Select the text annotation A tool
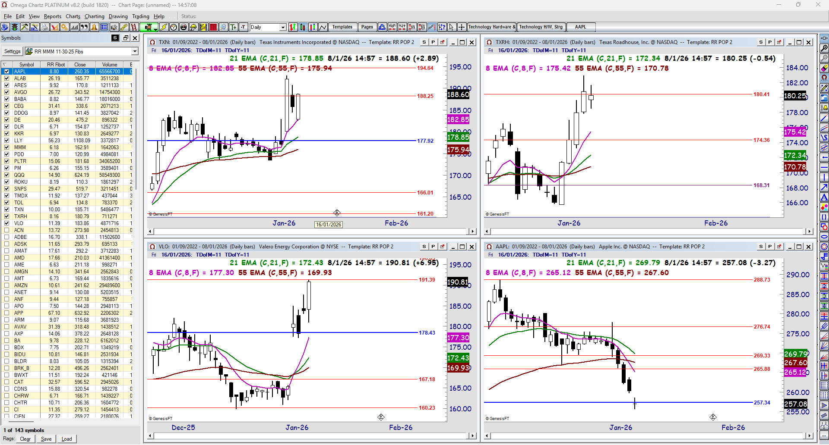The height and width of the screenshot is (445, 829). point(824,197)
